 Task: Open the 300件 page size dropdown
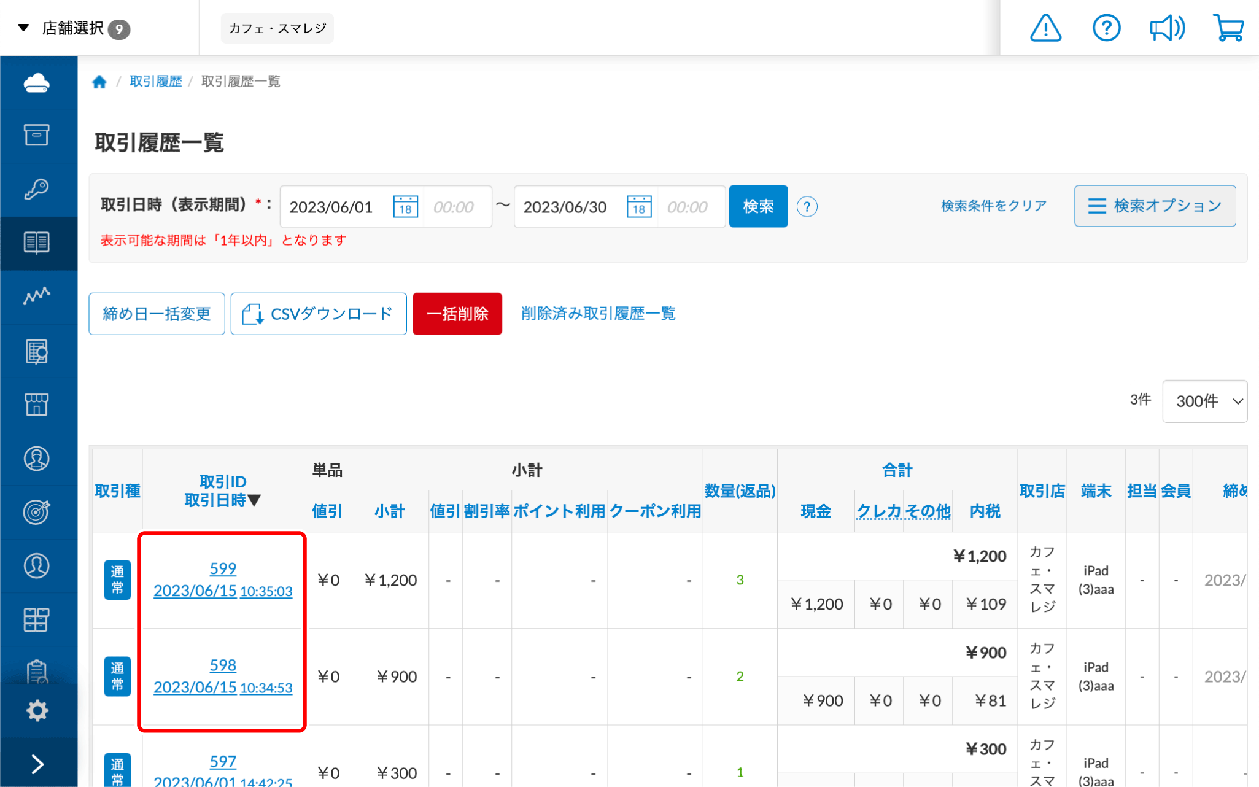pyautogui.click(x=1204, y=401)
